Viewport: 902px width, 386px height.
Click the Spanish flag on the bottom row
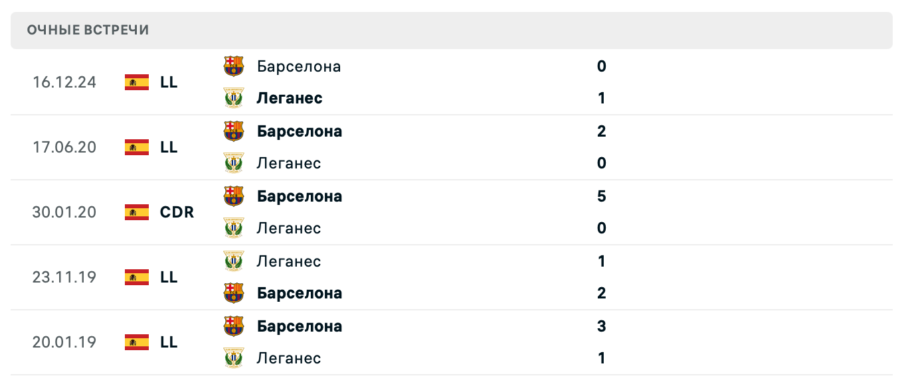(x=135, y=342)
